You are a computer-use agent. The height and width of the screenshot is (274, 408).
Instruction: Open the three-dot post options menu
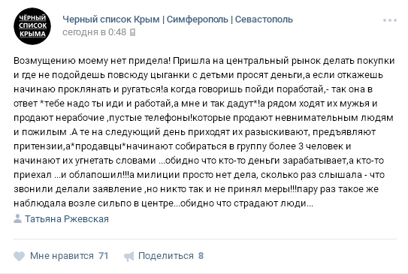(389, 20)
